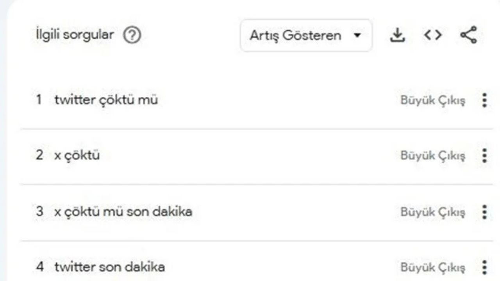Open three-dot menu for x çöktü mü son dakika
Screen dimensions: 500x281
pos(484,212)
